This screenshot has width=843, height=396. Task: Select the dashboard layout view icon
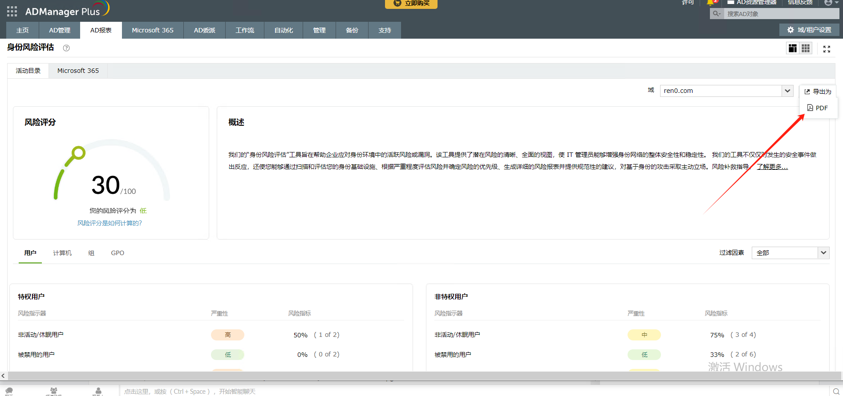point(793,48)
